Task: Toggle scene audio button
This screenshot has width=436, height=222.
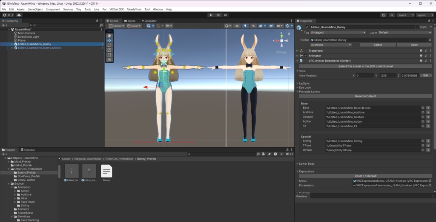Action: [253, 26]
